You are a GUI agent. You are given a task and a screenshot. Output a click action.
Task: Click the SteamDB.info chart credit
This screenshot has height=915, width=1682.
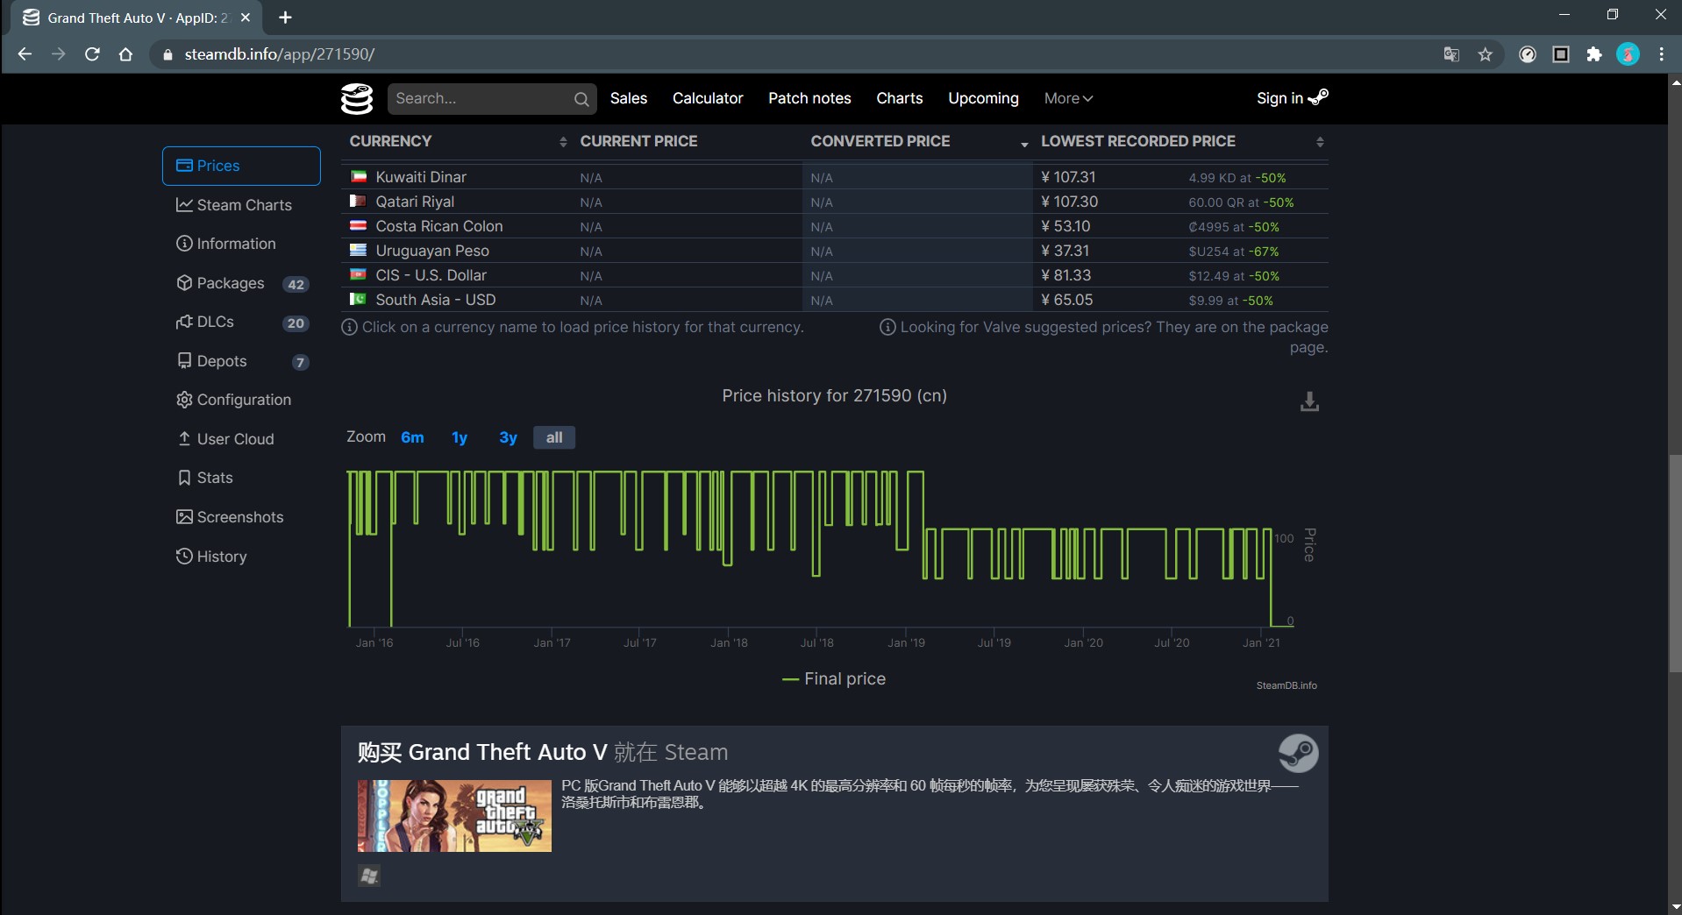[1286, 685]
